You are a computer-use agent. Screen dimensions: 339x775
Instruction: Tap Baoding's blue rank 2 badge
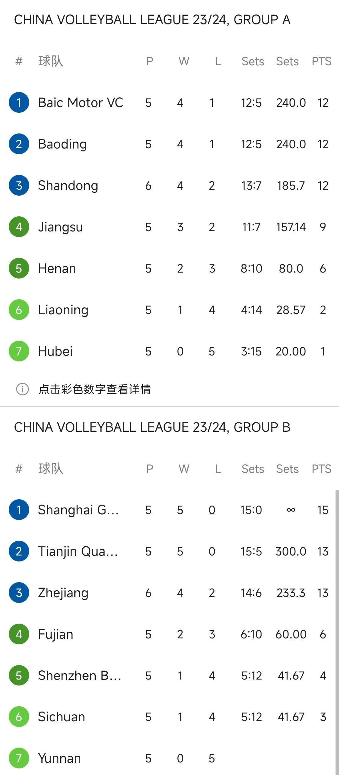pos(19,144)
